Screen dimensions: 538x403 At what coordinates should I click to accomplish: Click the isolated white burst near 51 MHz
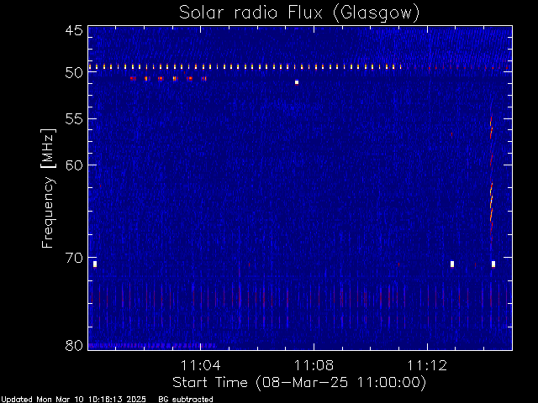(x=297, y=82)
